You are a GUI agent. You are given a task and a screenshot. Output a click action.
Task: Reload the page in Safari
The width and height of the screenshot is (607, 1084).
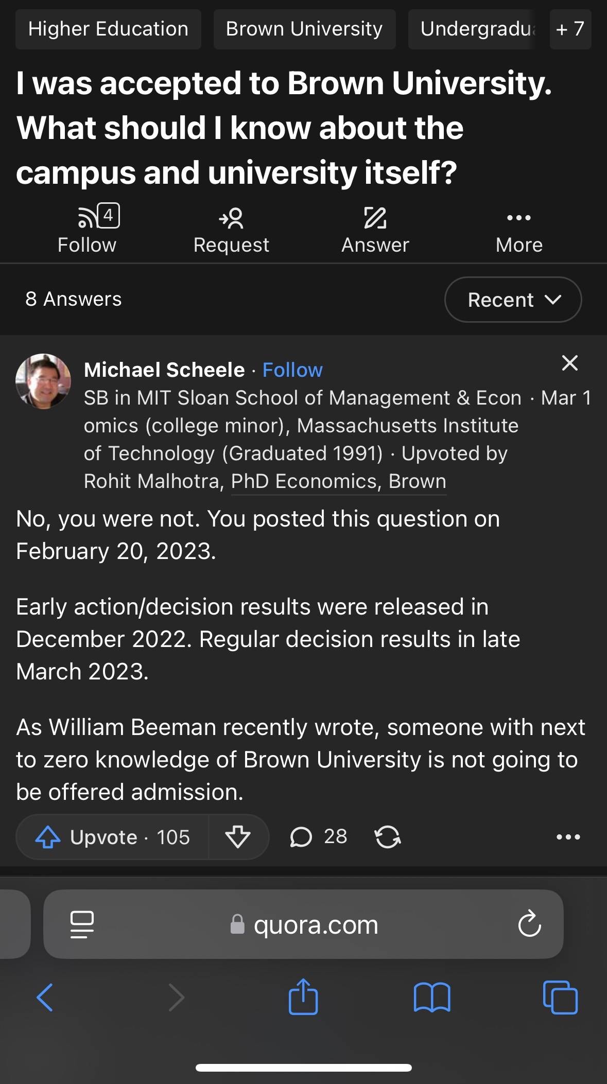point(530,924)
